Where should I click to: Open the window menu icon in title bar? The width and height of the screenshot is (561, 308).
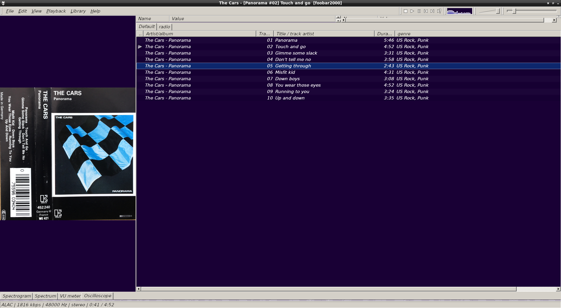pos(3,3)
